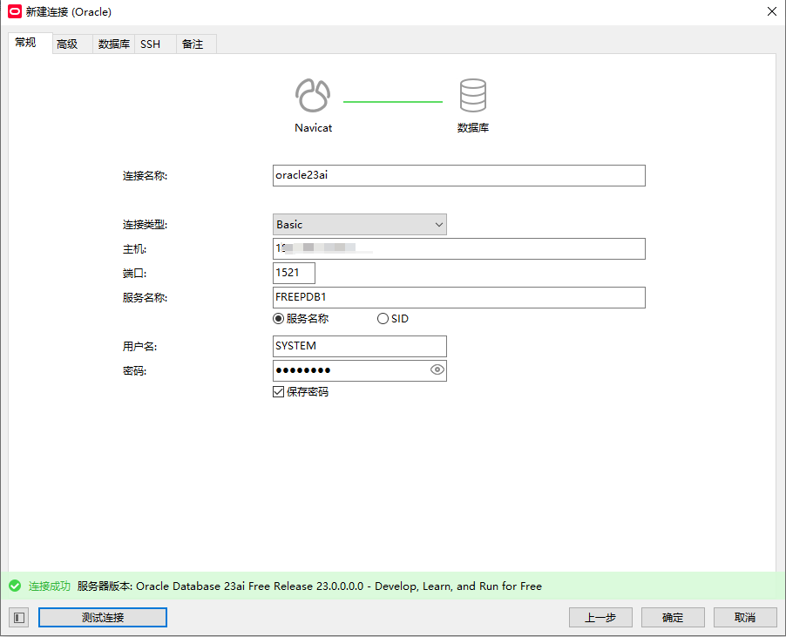Screen dimensions: 786x637
Task: Click the 连接类型: label
Action: (x=145, y=225)
